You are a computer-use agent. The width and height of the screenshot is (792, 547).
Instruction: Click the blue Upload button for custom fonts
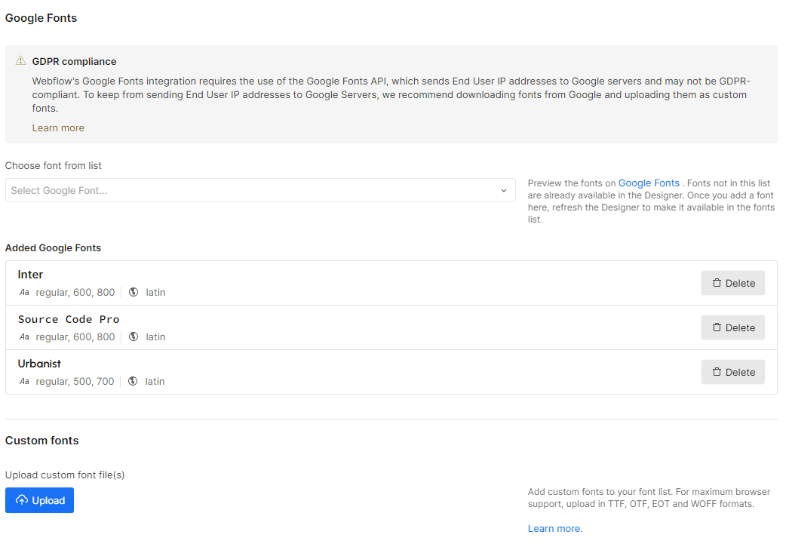point(39,500)
